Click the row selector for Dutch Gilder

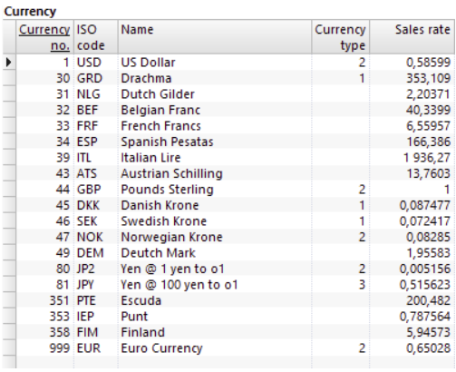click(9, 94)
